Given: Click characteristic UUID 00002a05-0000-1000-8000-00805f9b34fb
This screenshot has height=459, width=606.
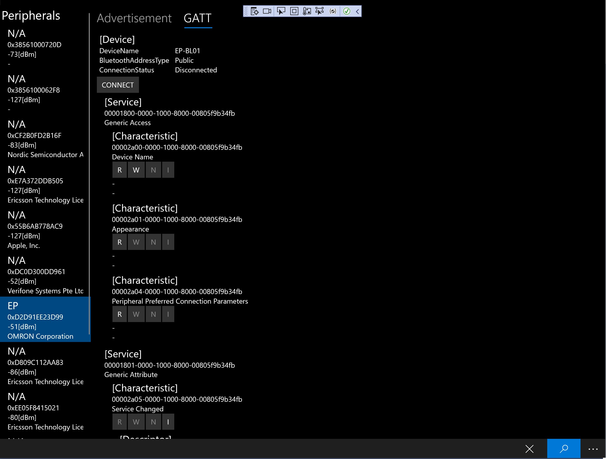Looking at the screenshot, I should [x=177, y=399].
